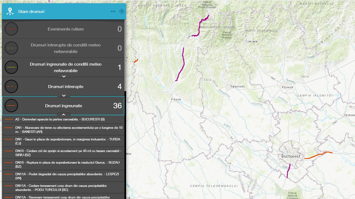Open the three-dots panel options menu
The height and width of the screenshot is (199, 355).
click(113, 11)
